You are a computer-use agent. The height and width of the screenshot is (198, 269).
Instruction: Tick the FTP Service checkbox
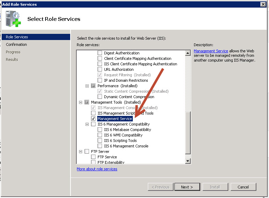[93, 157]
